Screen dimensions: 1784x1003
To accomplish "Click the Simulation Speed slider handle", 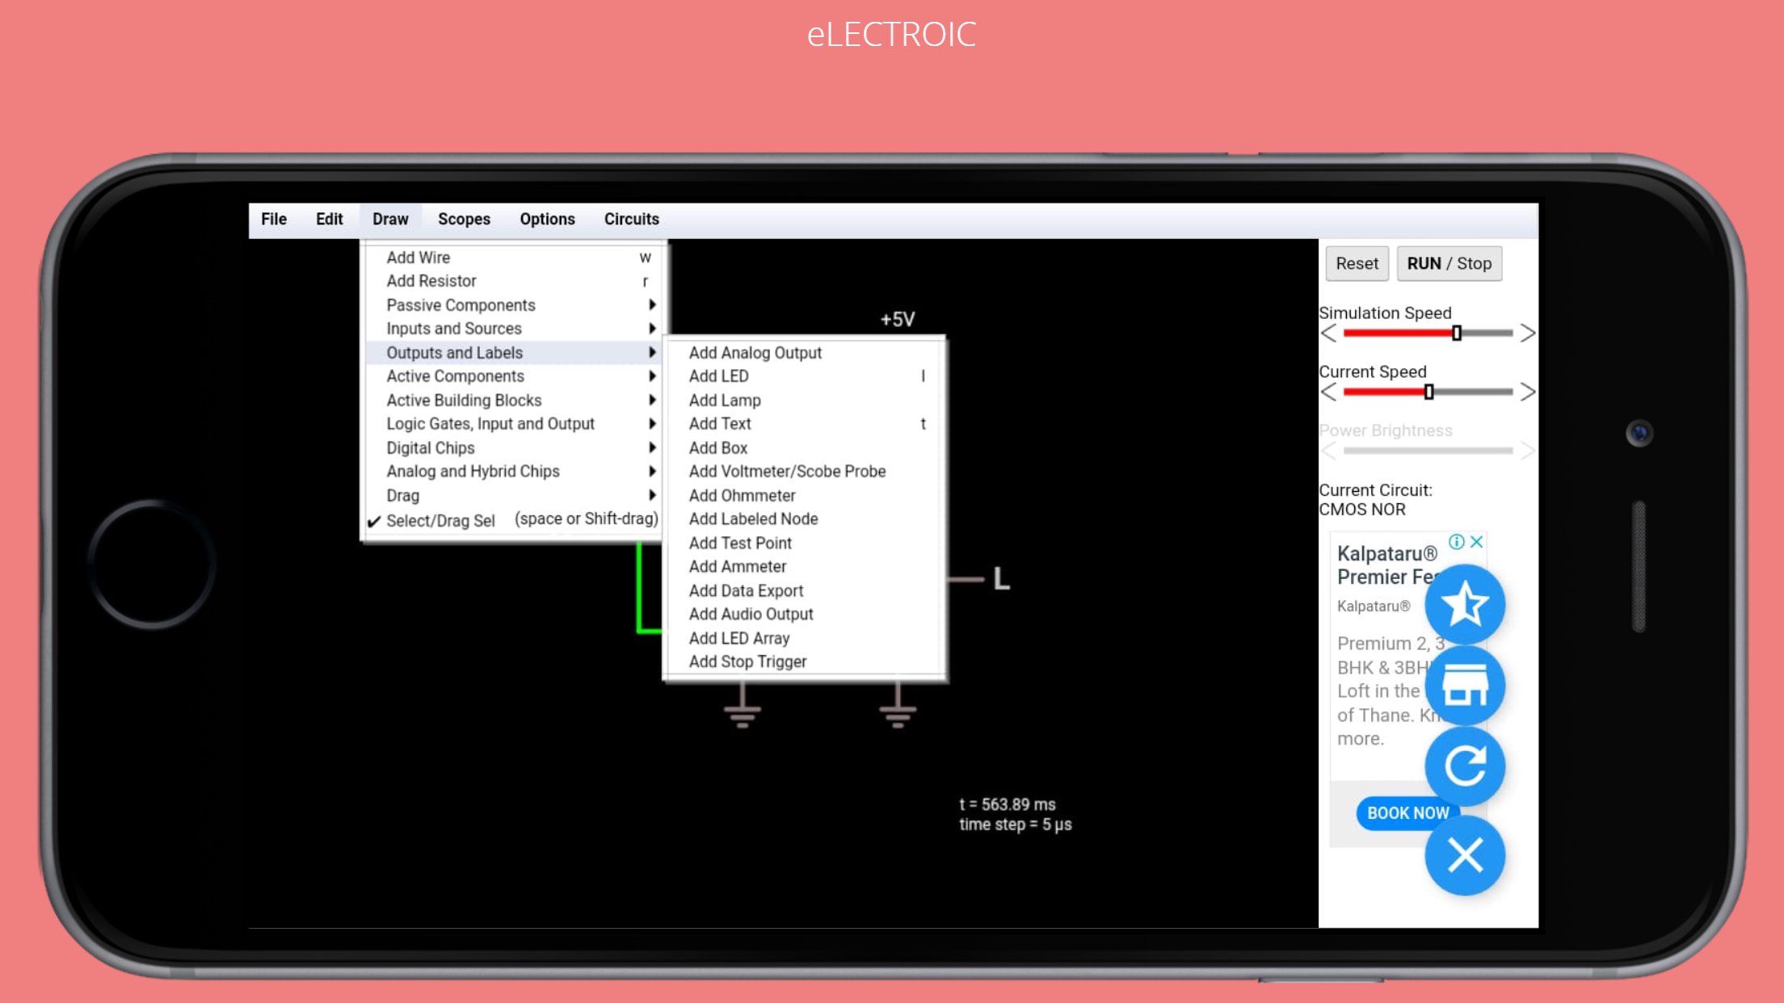I will pos(1456,333).
